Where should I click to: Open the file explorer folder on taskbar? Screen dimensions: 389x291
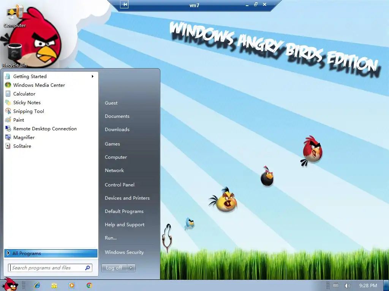(54, 285)
